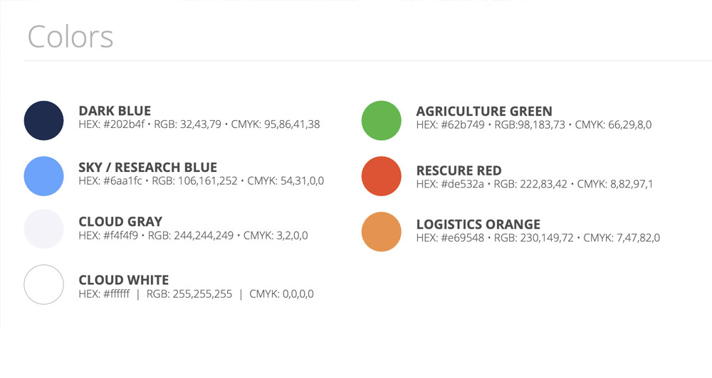The image size is (712, 378).
Task: Select the CLOUD WHITE label text
Action: pyautogui.click(x=123, y=280)
